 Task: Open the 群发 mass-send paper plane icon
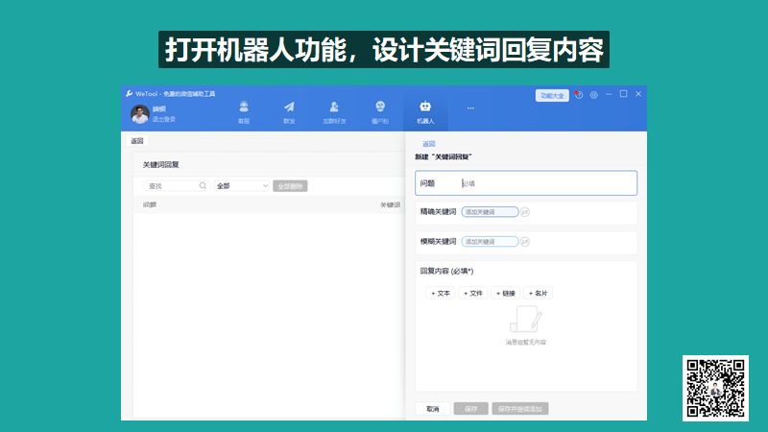(x=289, y=108)
